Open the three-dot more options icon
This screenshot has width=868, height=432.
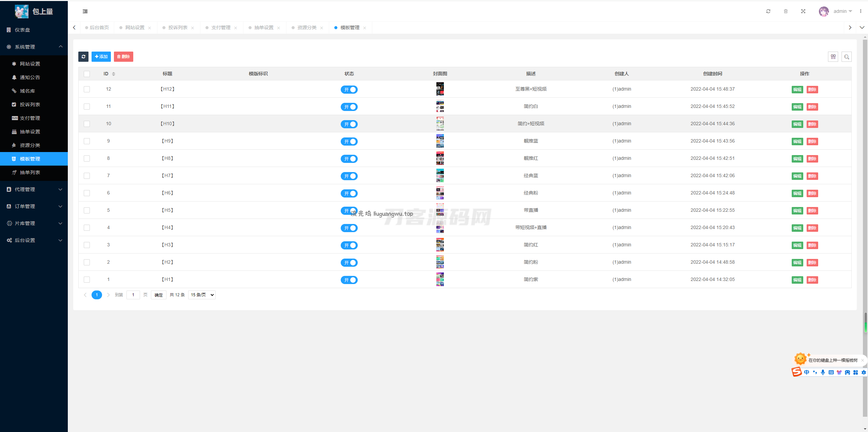click(861, 11)
